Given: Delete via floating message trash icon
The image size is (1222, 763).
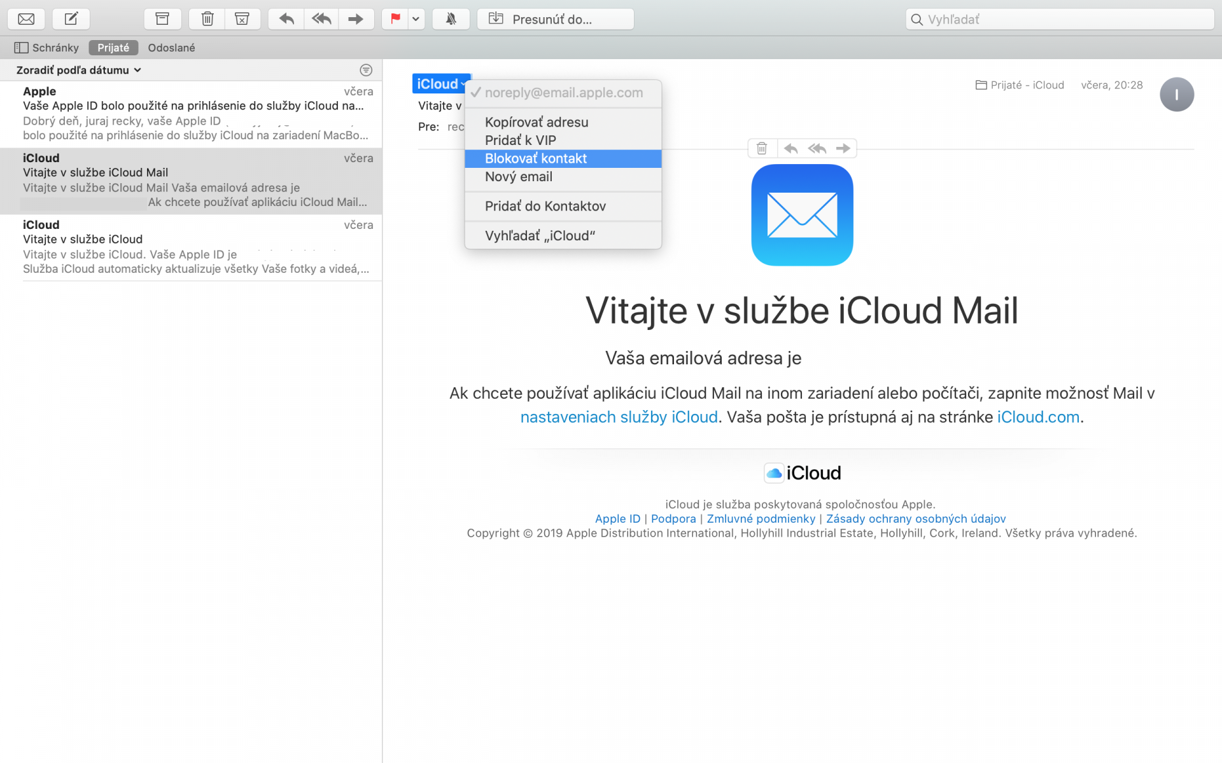Looking at the screenshot, I should tap(762, 149).
